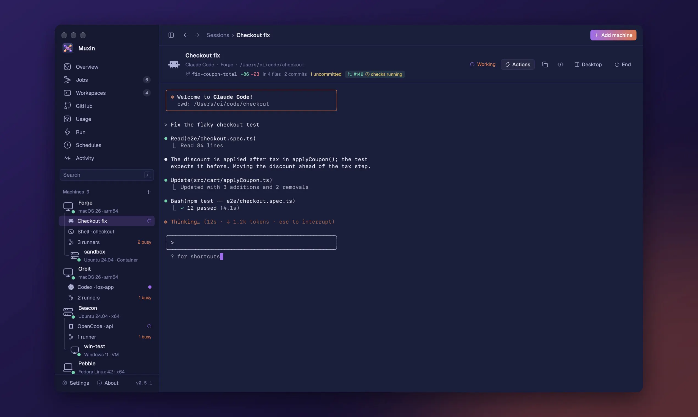Viewport: 698px width, 417px height.
Task: End the Checkout fix session
Action: click(623, 65)
